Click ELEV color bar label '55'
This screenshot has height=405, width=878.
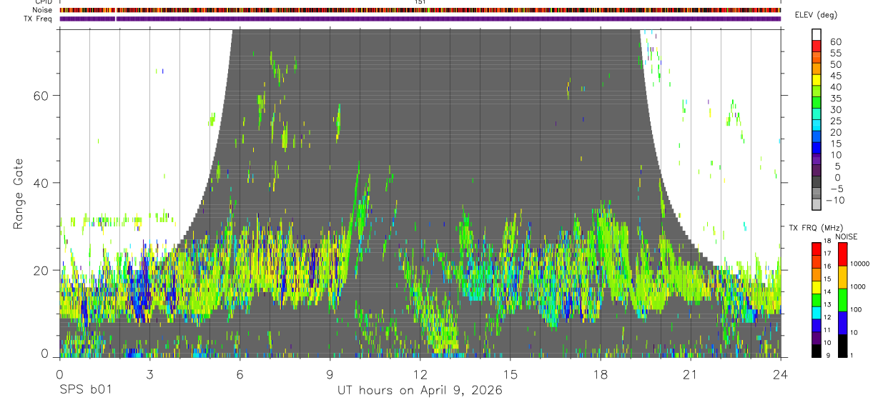[835, 54]
